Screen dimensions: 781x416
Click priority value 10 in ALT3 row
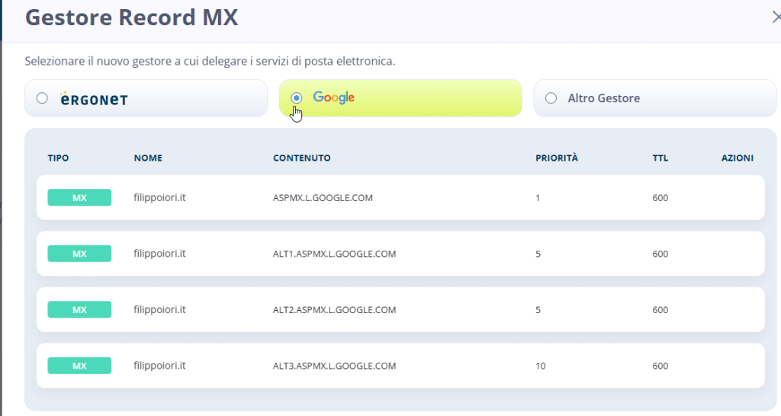(x=541, y=366)
